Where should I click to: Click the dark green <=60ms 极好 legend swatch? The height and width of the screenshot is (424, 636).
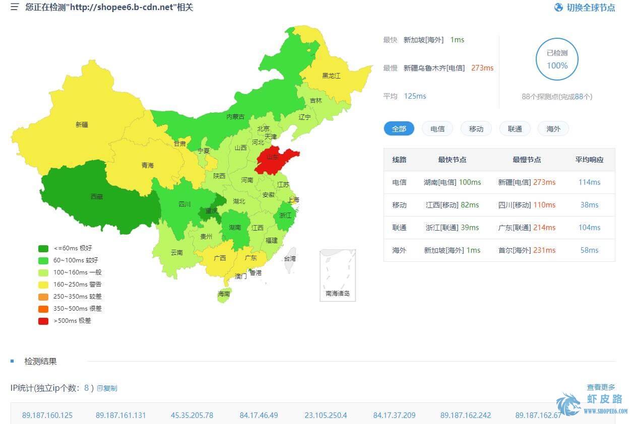coord(43,248)
